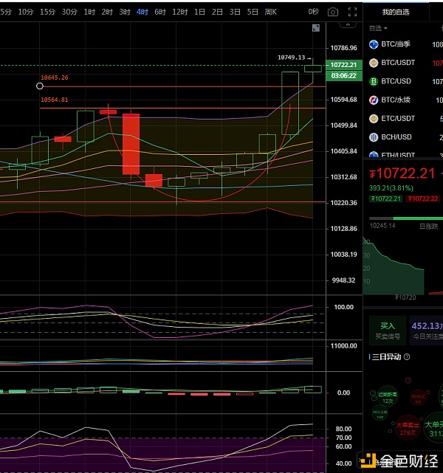Image resolution: width=443 pixels, height=473 pixels.
Task: Switch chart to 12时 interval
Action: [180, 12]
